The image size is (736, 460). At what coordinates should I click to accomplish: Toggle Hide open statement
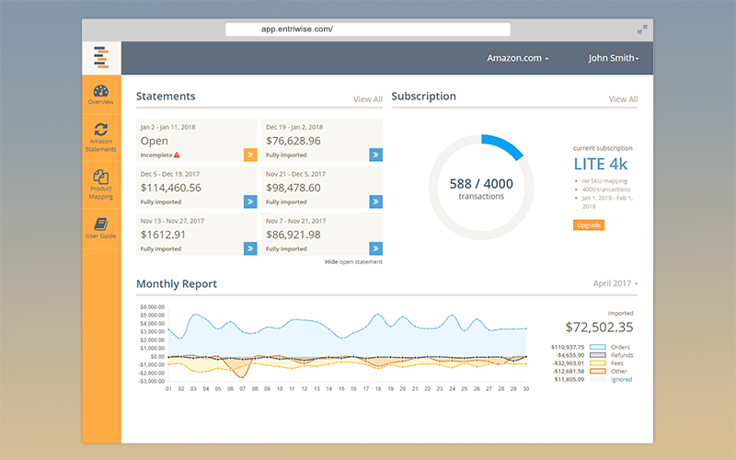pyautogui.click(x=353, y=262)
